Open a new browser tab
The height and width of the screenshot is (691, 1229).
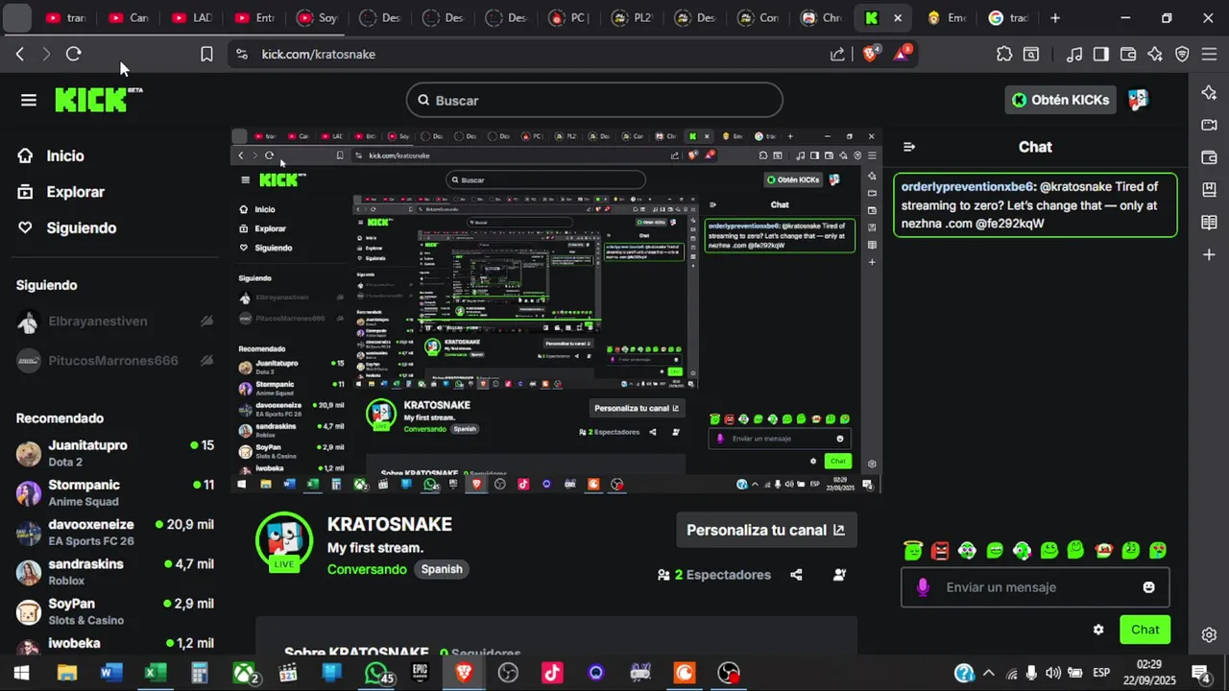click(1055, 18)
